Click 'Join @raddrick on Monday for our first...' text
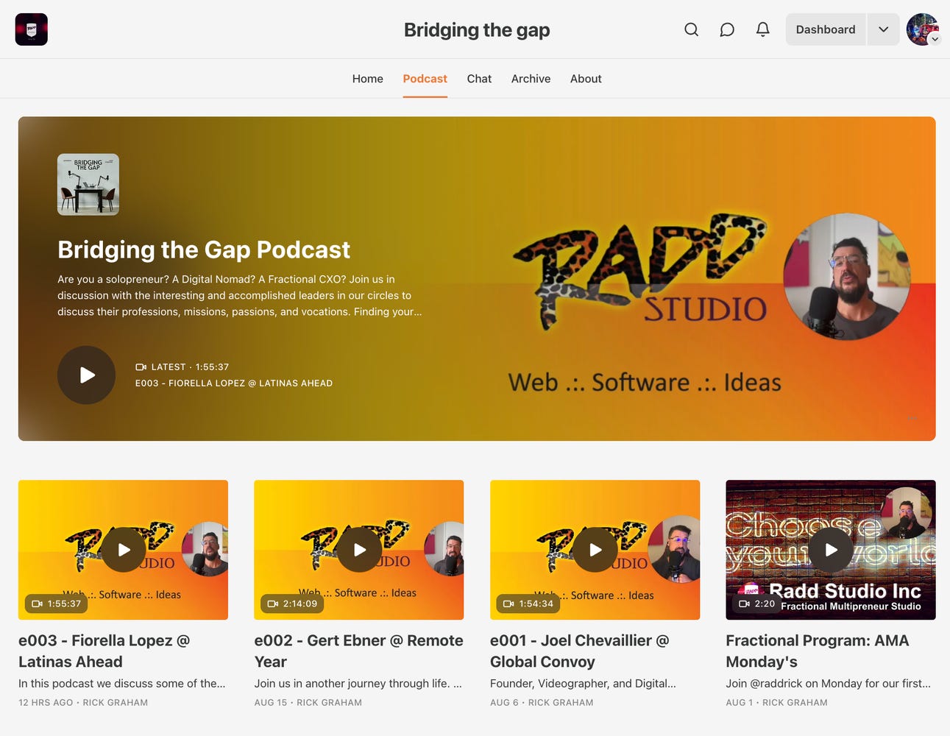This screenshot has height=736, width=950. [x=828, y=683]
